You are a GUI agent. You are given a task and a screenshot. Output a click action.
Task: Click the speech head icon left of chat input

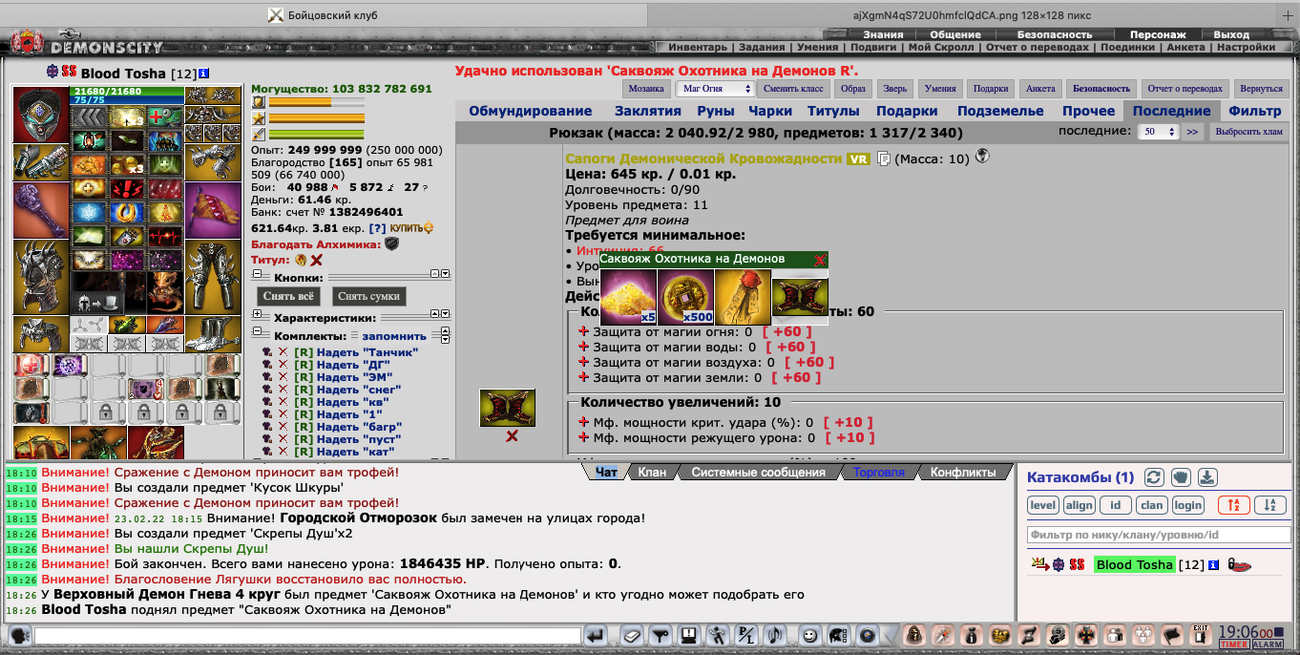click(x=19, y=635)
